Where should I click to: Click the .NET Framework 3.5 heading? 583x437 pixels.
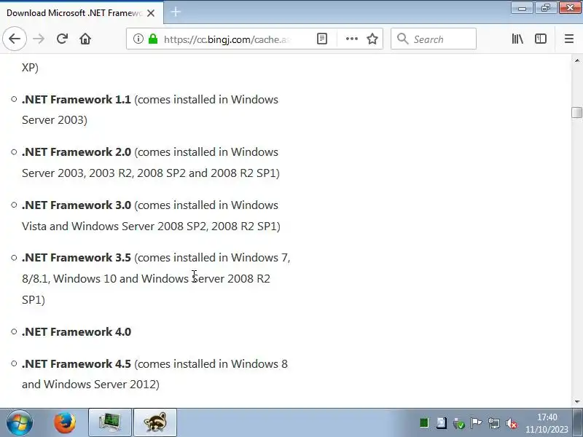77,258
